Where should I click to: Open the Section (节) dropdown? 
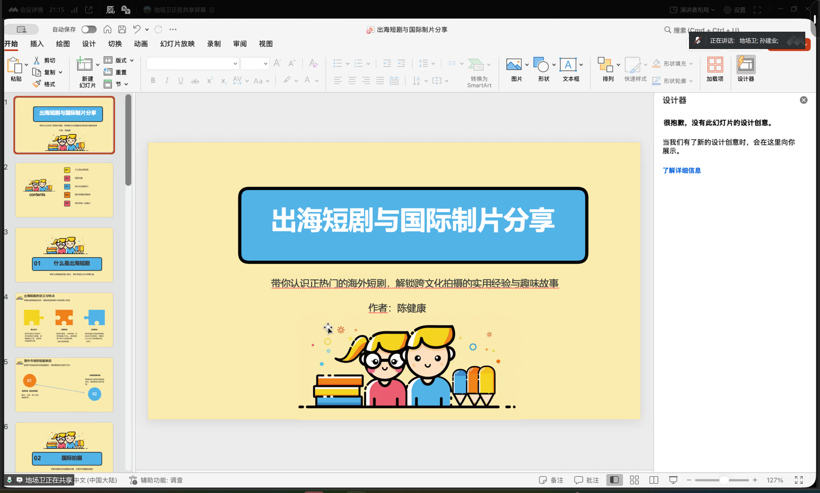pyautogui.click(x=126, y=84)
